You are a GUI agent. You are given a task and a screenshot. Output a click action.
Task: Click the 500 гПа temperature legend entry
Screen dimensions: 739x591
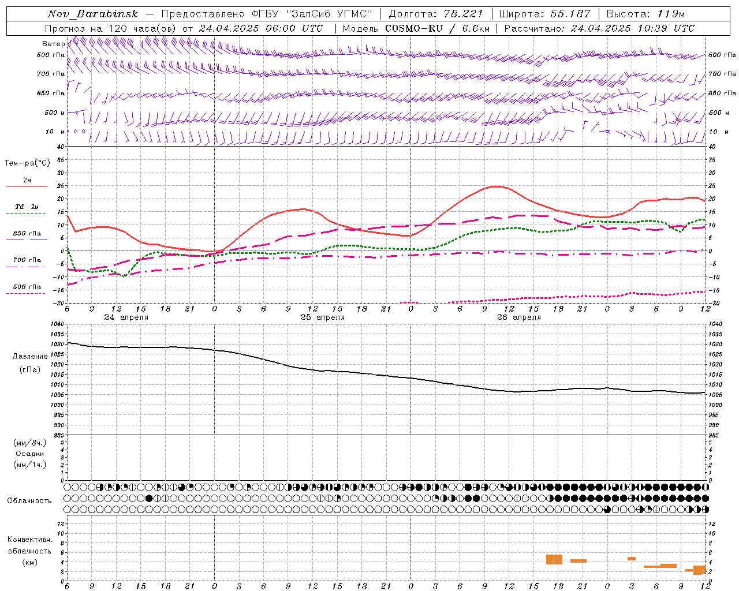click(27, 287)
